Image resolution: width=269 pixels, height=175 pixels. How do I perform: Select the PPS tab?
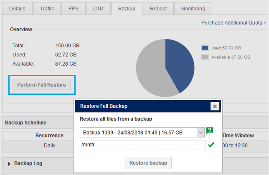tap(73, 8)
